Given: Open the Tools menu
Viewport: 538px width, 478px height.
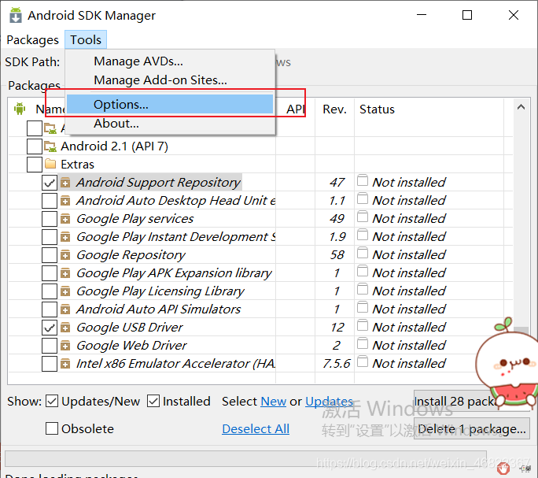Looking at the screenshot, I should (x=86, y=40).
